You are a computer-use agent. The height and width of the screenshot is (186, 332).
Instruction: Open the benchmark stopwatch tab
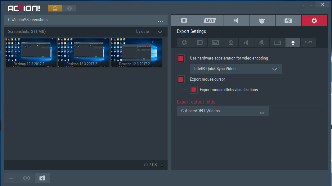click(262, 20)
